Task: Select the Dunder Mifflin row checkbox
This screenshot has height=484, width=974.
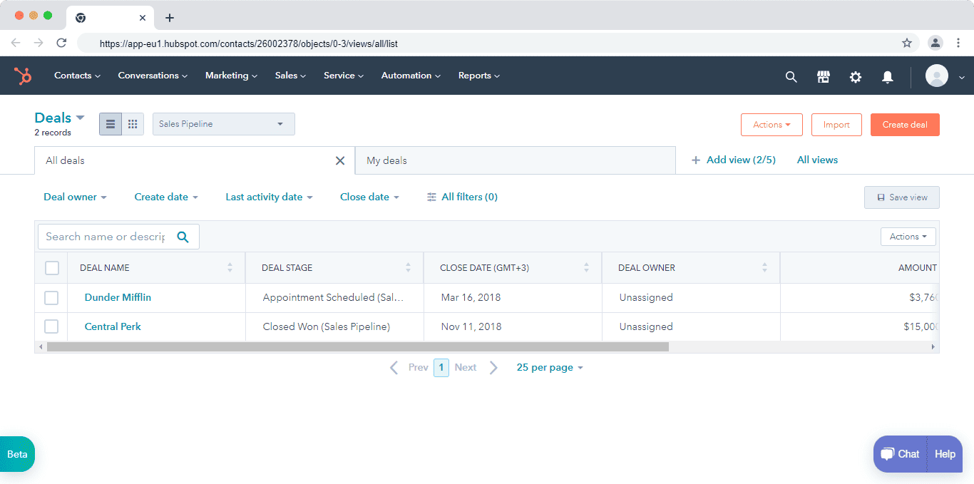Action: pyautogui.click(x=51, y=297)
